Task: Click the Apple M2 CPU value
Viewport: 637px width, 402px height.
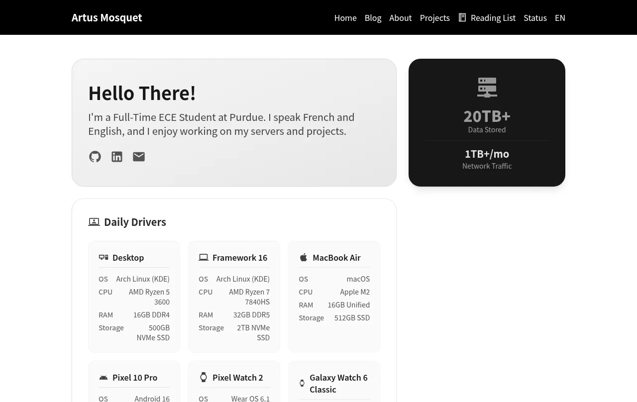Action: (x=355, y=292)
